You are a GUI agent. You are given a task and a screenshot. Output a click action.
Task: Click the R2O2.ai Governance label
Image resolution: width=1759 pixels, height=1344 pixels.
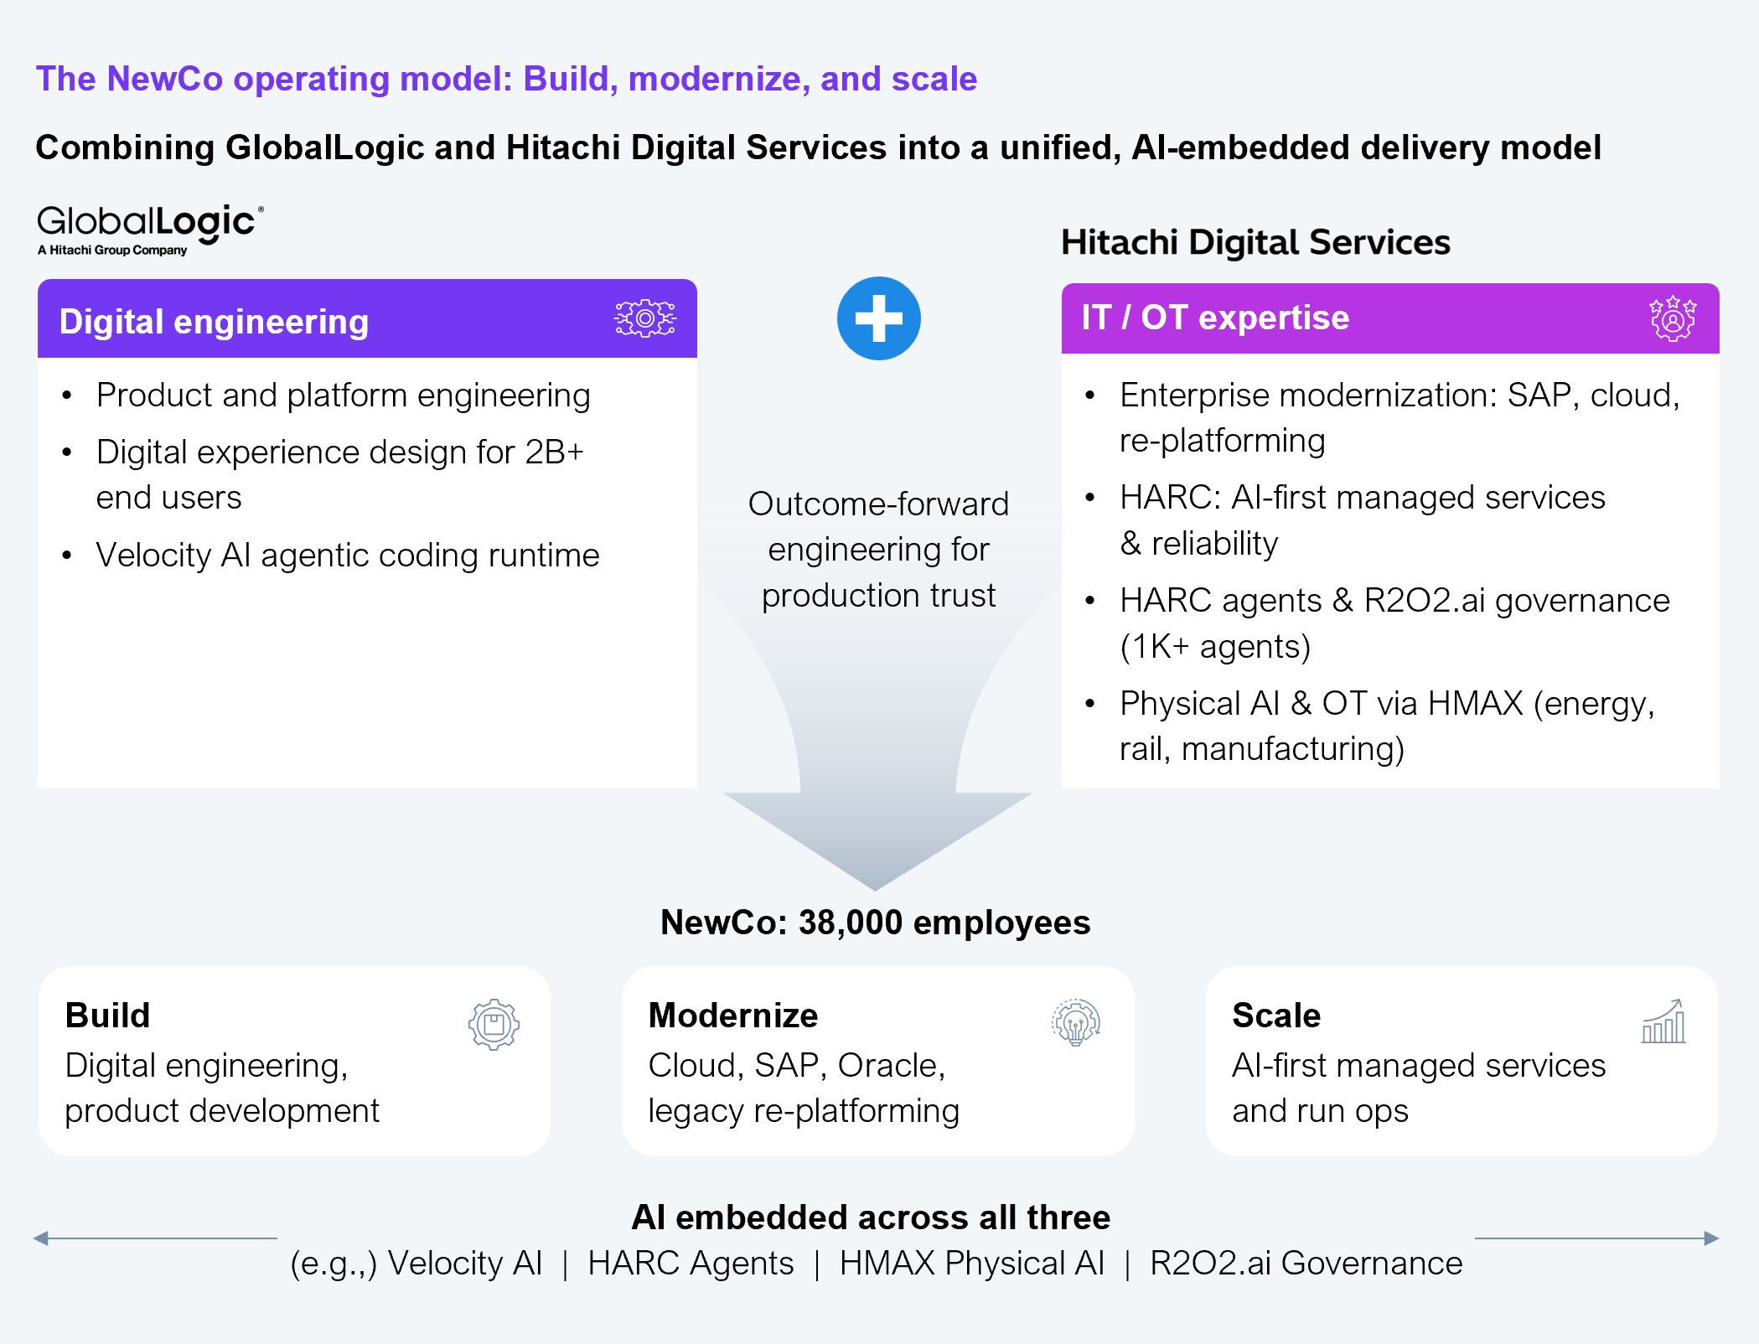coord(1305,1263)
